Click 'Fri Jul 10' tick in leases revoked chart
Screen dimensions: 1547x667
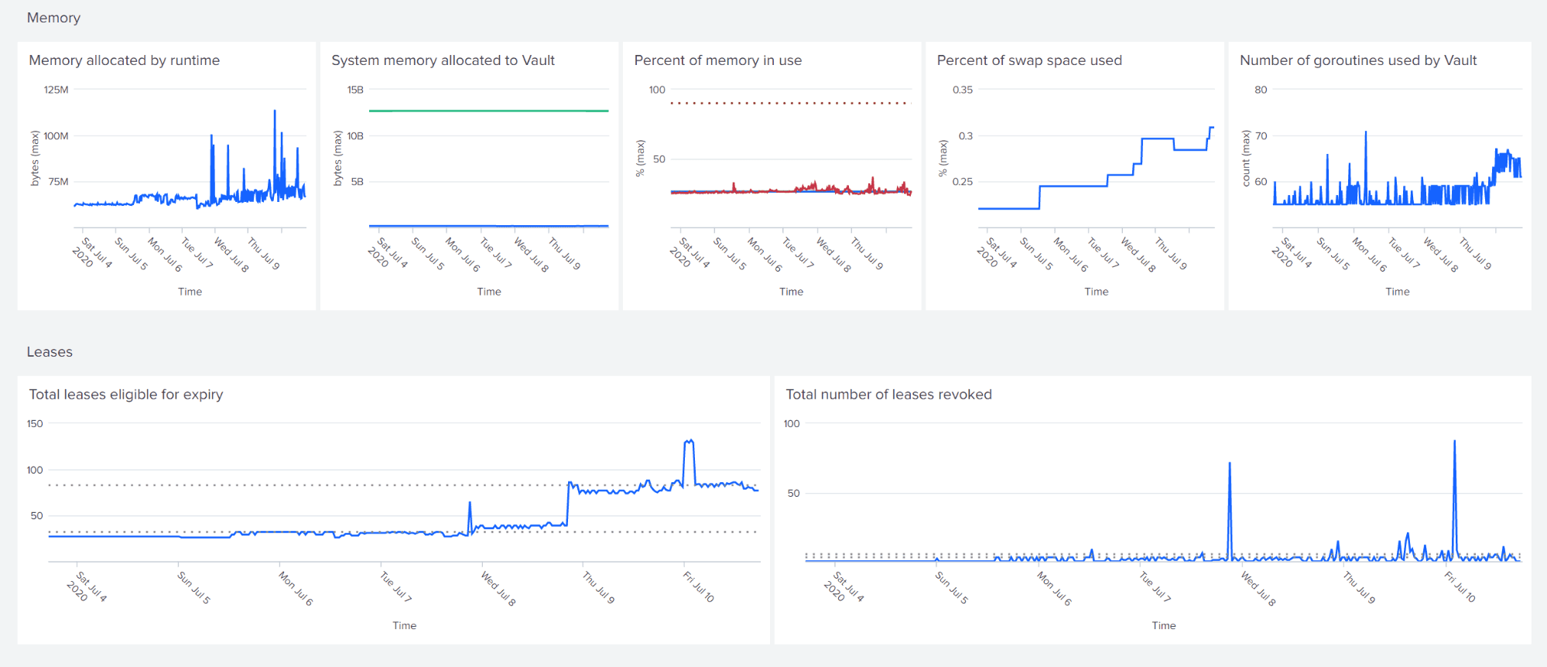coord(1460,587)
